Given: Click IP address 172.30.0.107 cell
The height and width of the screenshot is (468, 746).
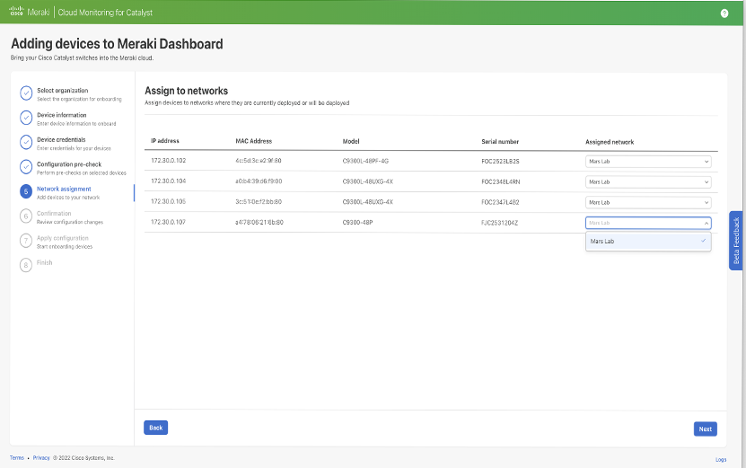Looking at the screenshot, I should [x=169, y=223].
